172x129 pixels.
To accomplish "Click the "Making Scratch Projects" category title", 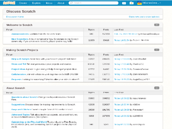I will (x=22, y=50).
